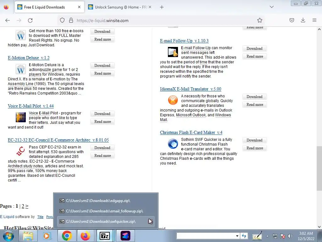Click the E-mail Follow-Up bell icon
This screenshot has height=242, width=322.
coord(173,52)
